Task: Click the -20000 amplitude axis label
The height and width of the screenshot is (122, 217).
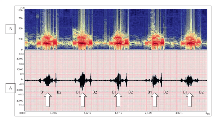Action: tap(20, 101)
